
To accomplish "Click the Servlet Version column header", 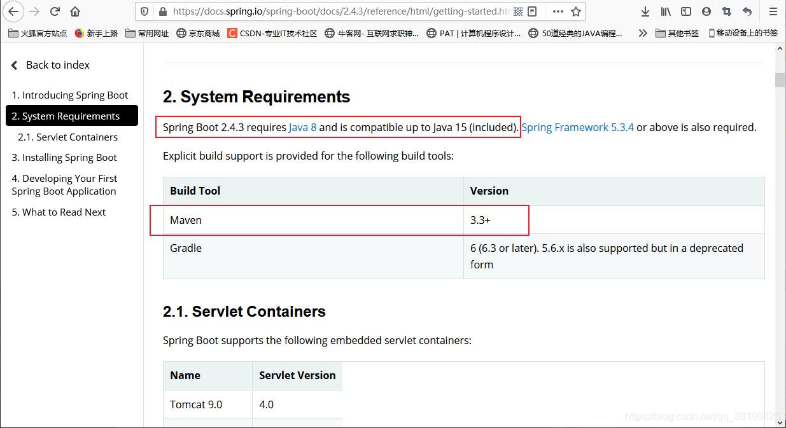I will click(x=297, y=375).
